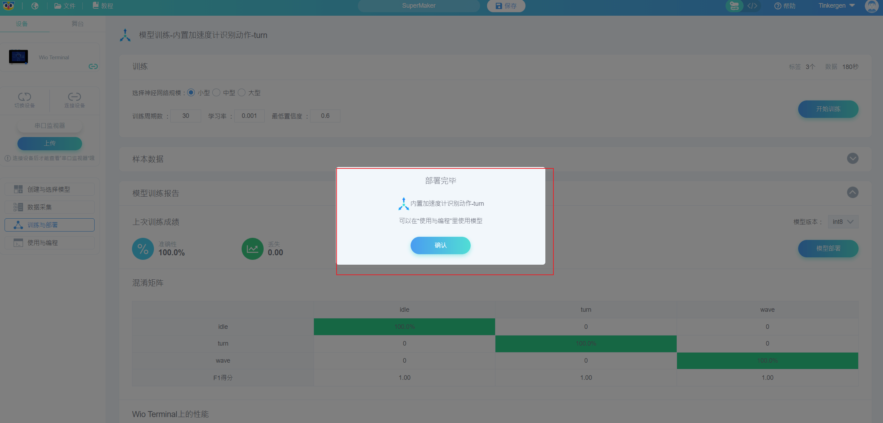The image size is (883, 423).
Task: Click the Wio Terminal link icon
Action: [x=93, y=66]
